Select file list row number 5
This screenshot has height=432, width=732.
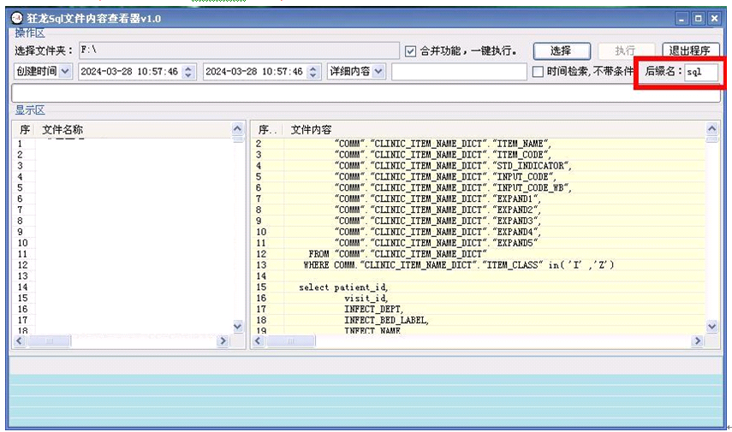tap(123, 187)
